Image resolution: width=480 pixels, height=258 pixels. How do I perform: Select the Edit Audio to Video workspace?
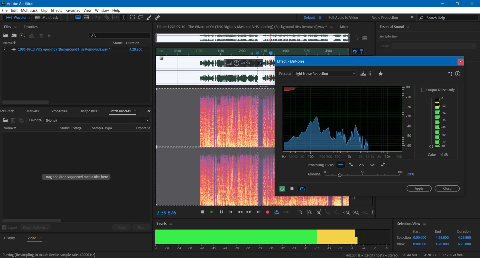343,18
